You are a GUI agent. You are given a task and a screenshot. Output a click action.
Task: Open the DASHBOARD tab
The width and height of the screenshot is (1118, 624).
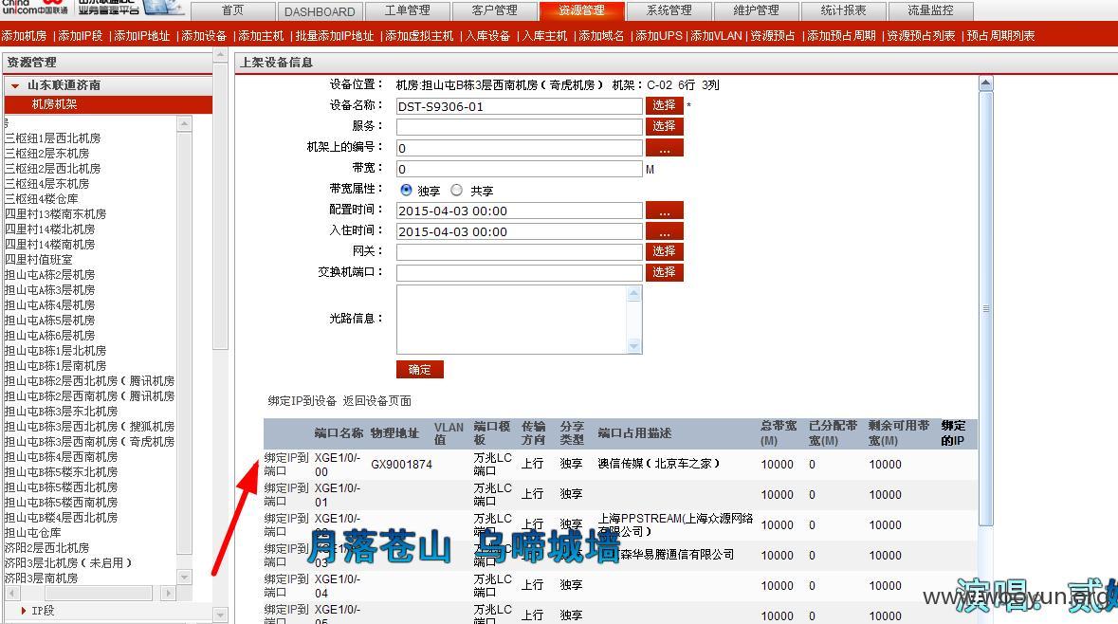point(320,10)
